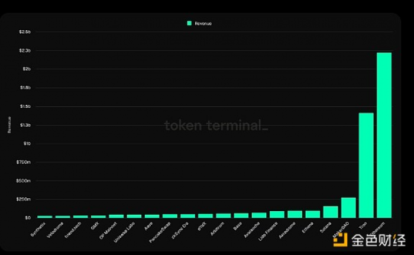Click the dYdX x-axis label
414x255 pixels.
pos(202,227)
